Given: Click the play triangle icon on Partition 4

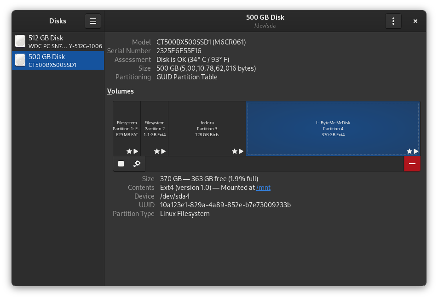Looking at the screenshot, I should 416,151.
